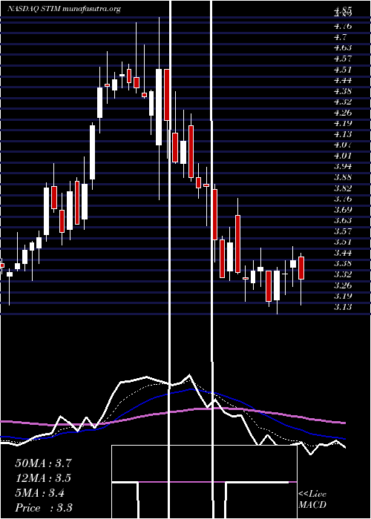Click the 50MA : 3.7 readout
This screenshot has width=371, height=519.
click(x=43, y=463)
